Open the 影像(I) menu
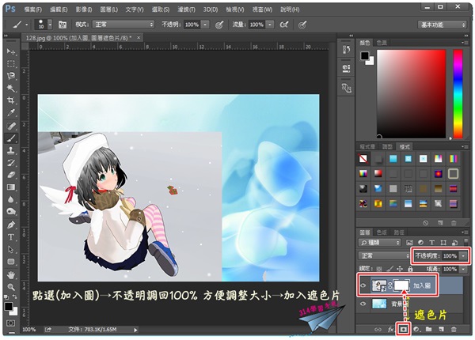The height and width of the screenshot is (340, 475). click(84, 9)
